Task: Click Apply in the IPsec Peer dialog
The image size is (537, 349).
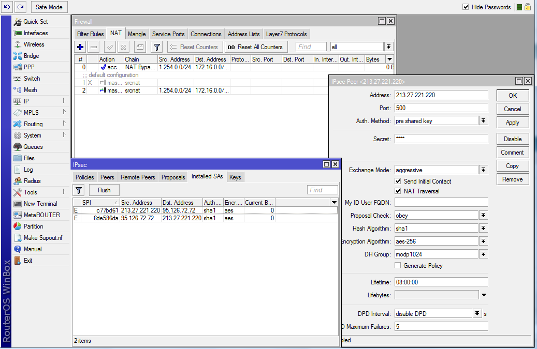Action: coord(512,123)
